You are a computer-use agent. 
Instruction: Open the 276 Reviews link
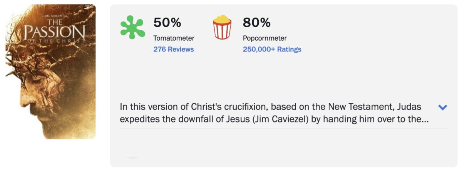174,49
